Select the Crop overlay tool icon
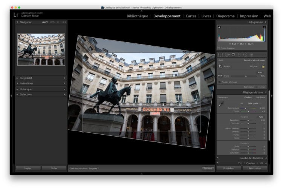Viewport: 283px width, 189px height. point(220,55)
